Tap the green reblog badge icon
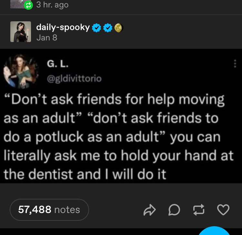This screenshot has height=235, width=242. [28, 5]
